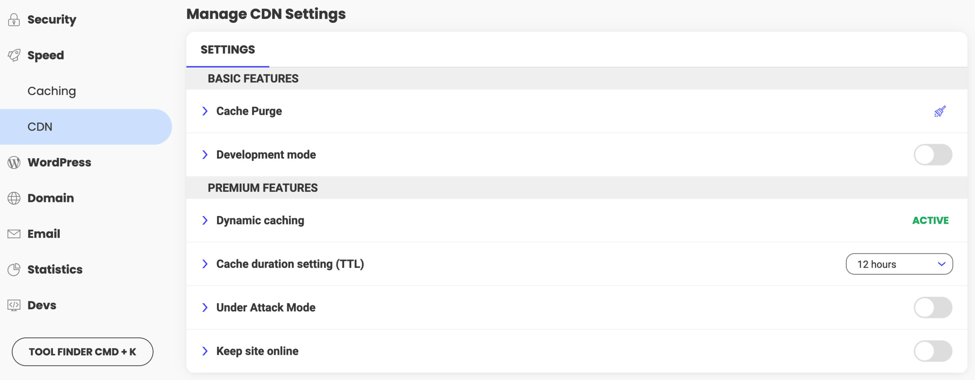Click the Security lock icon
Screen dimensions: 975x380
14,19
